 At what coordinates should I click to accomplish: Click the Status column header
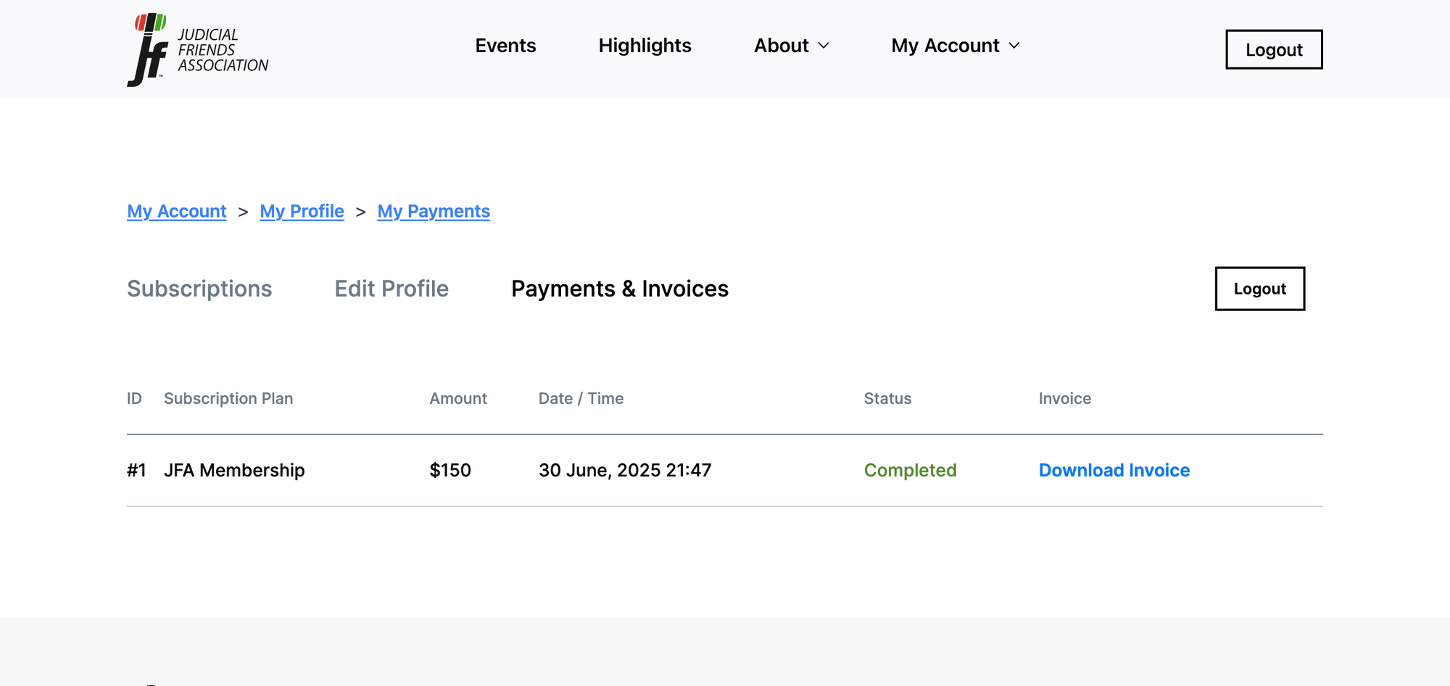(887, 399)
